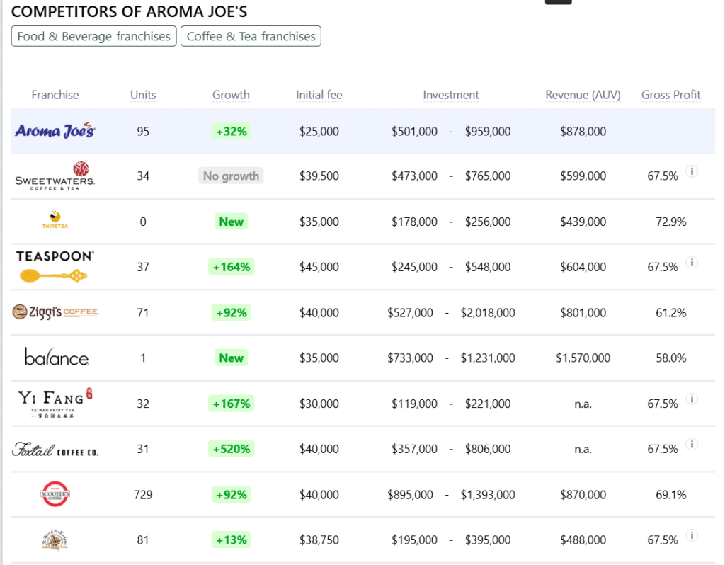Viewport: 725px width, 565px height.
Task: Click the $878,000 revenue value
Action: 583,131
